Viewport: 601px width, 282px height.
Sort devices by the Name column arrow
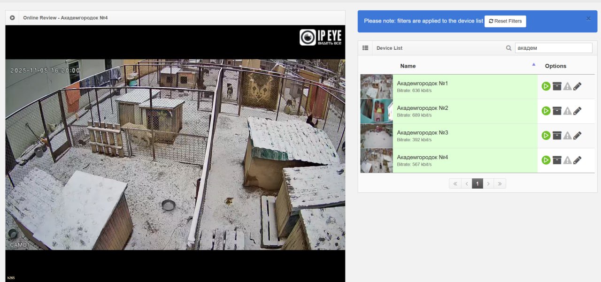point(533,65)
